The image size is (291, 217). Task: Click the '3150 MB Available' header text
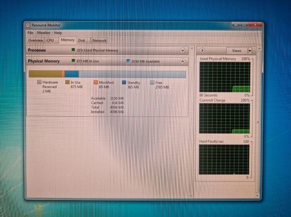(x=146, y=61)
